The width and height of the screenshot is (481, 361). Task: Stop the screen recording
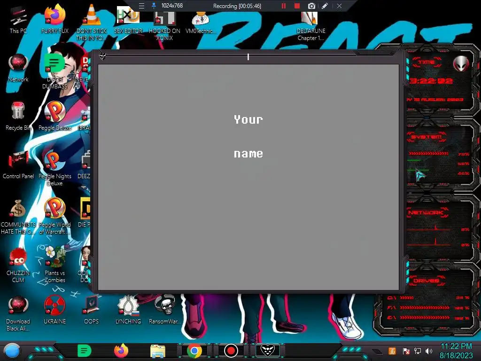coord(297,6)
